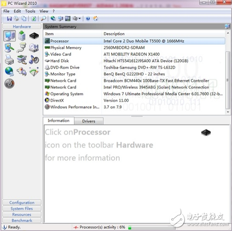Screen dimensions: 232x231
Task: Click the Hardware panel header button
Action: pyautogui.click(x=22, y=26)
